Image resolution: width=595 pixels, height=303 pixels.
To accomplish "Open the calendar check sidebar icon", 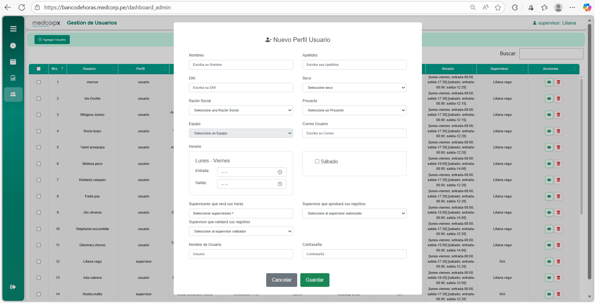I will click(x=13, y=62).
